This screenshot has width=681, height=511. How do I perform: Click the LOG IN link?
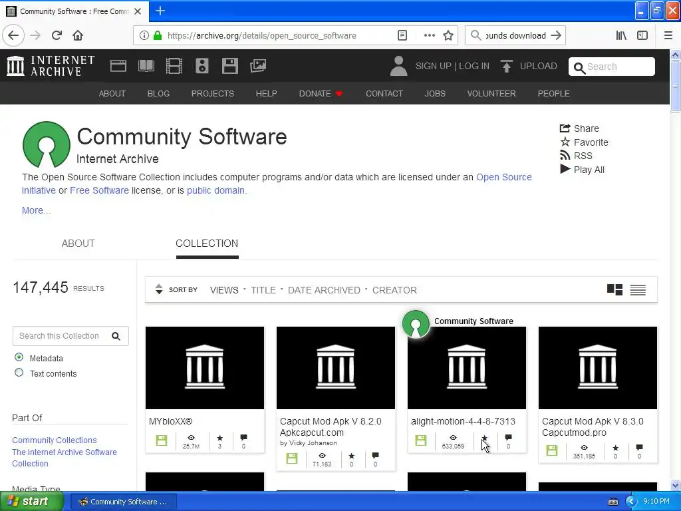click(474, 66)
